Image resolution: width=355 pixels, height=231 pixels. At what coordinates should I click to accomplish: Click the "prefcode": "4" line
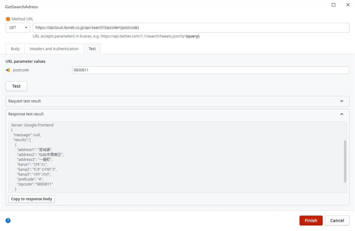point(30,179)
